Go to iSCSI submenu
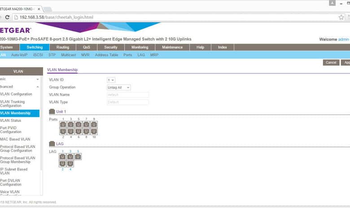Screen dimensions: 350x208 click(38, 55)
